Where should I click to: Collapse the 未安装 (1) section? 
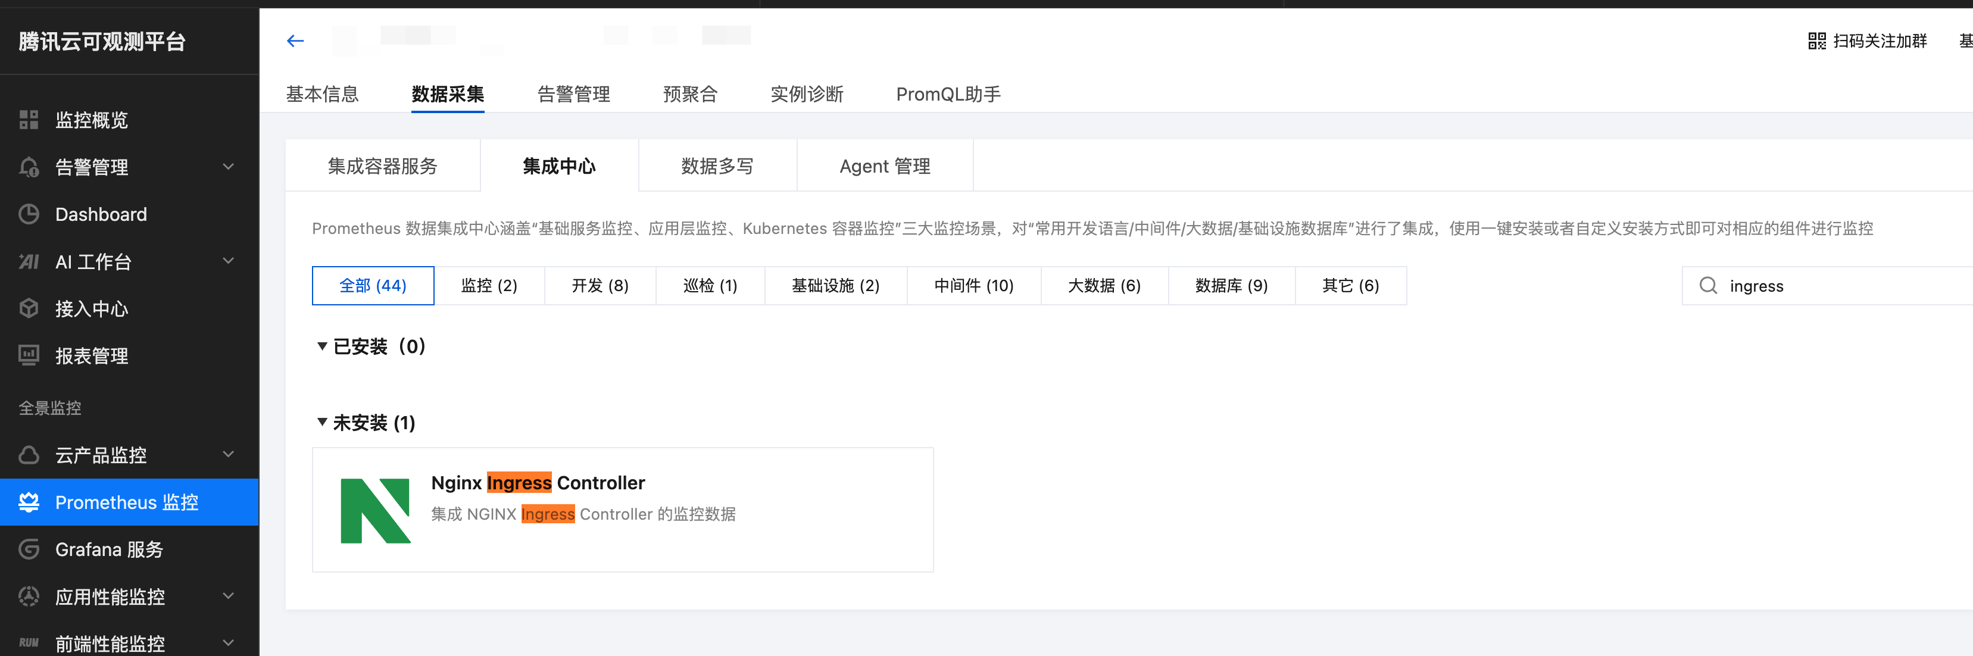click(x=323, y=423)
